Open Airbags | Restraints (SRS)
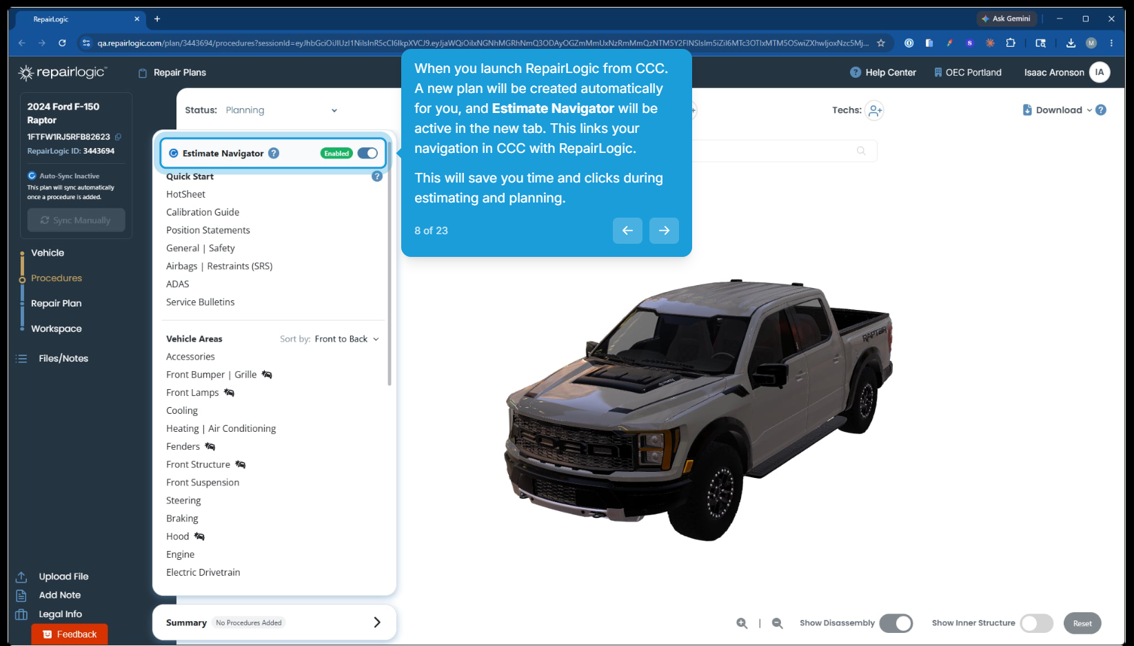 tap(219, 266)
